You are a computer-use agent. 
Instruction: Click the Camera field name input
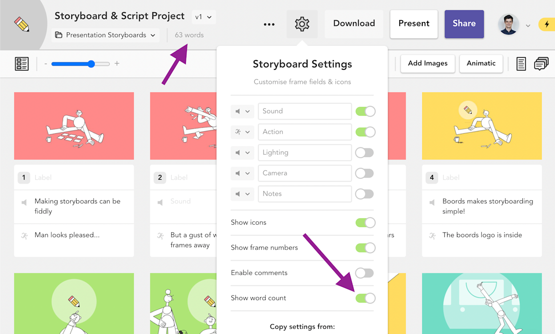(305, 173)
